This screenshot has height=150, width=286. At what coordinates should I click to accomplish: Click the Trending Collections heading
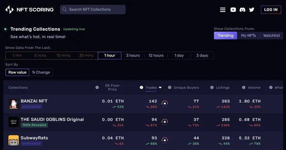pyautogui.click(x=35, y=29)
